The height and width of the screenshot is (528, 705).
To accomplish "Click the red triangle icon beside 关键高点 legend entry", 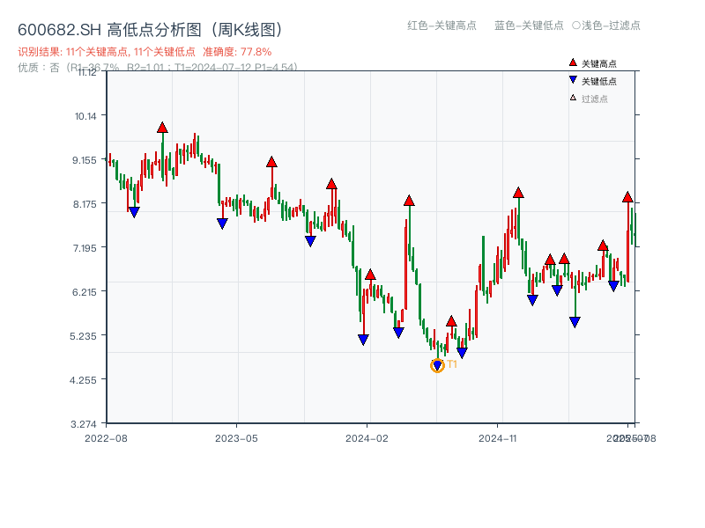I will click(574, 62).
